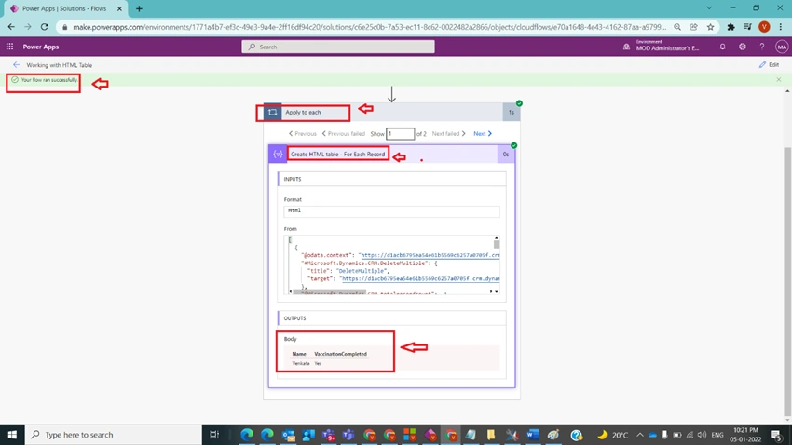792x445 pixels.
Task: Open the DeleteMultiple target URL link
Action: tap(420, 278)
